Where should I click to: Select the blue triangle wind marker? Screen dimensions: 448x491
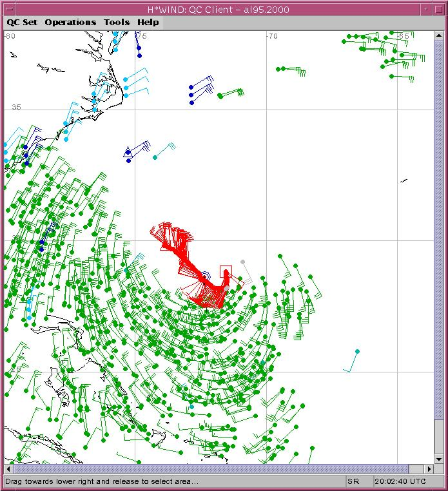pos(128,151)
